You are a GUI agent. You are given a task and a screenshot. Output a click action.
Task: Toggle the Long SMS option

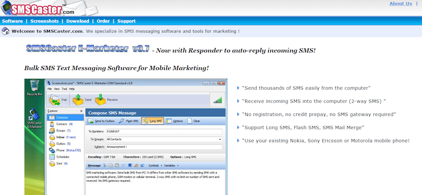pyautogui.click(x=152, y=121)
